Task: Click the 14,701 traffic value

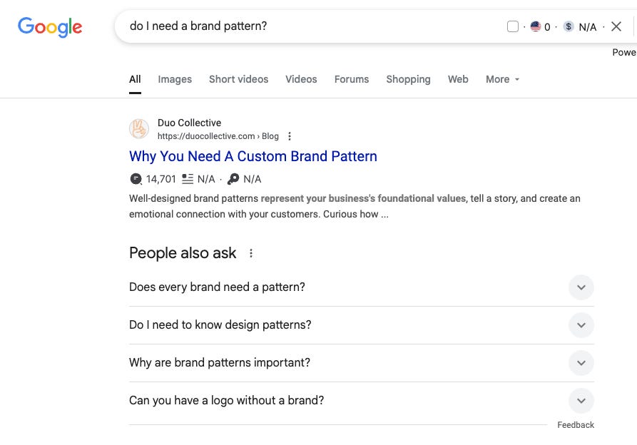Action: click(161, 179)
